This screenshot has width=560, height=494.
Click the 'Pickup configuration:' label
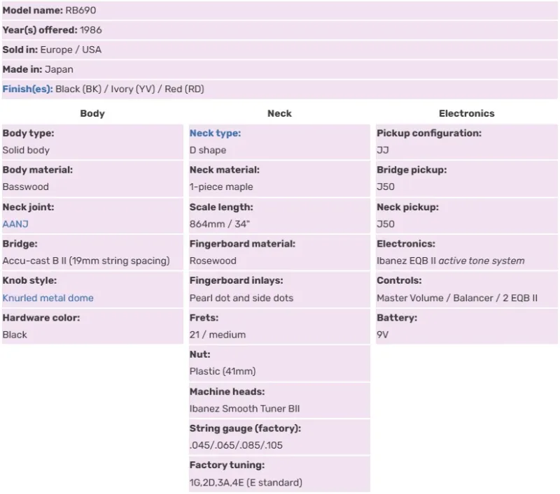pyautogui.click(x=429, y=133)
